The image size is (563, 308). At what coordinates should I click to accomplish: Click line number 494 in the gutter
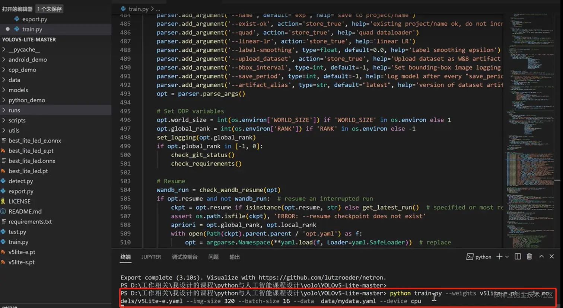(125, 102)
